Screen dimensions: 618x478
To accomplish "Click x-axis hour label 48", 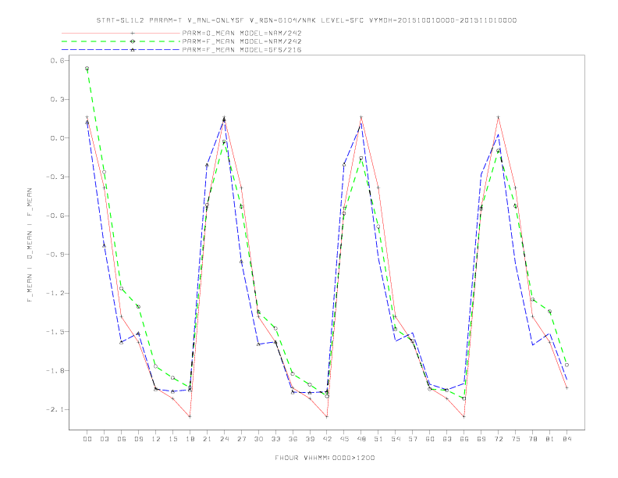I will pyautogui.click(x=361, y=439).
